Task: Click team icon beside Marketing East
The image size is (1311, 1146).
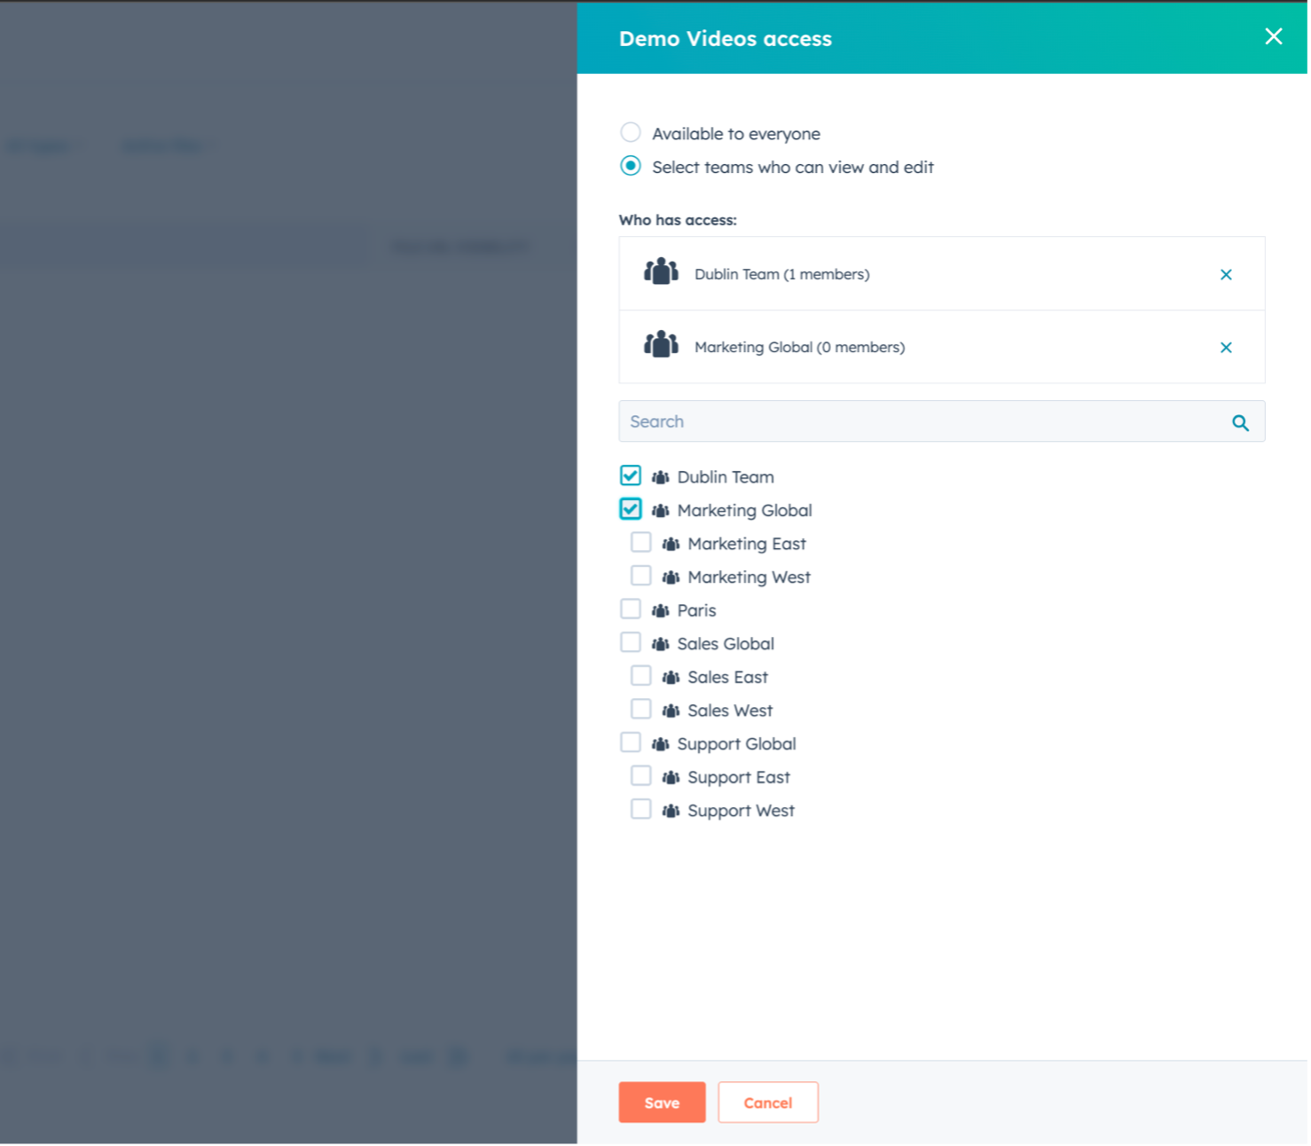Action: click(x=672, y=546)
